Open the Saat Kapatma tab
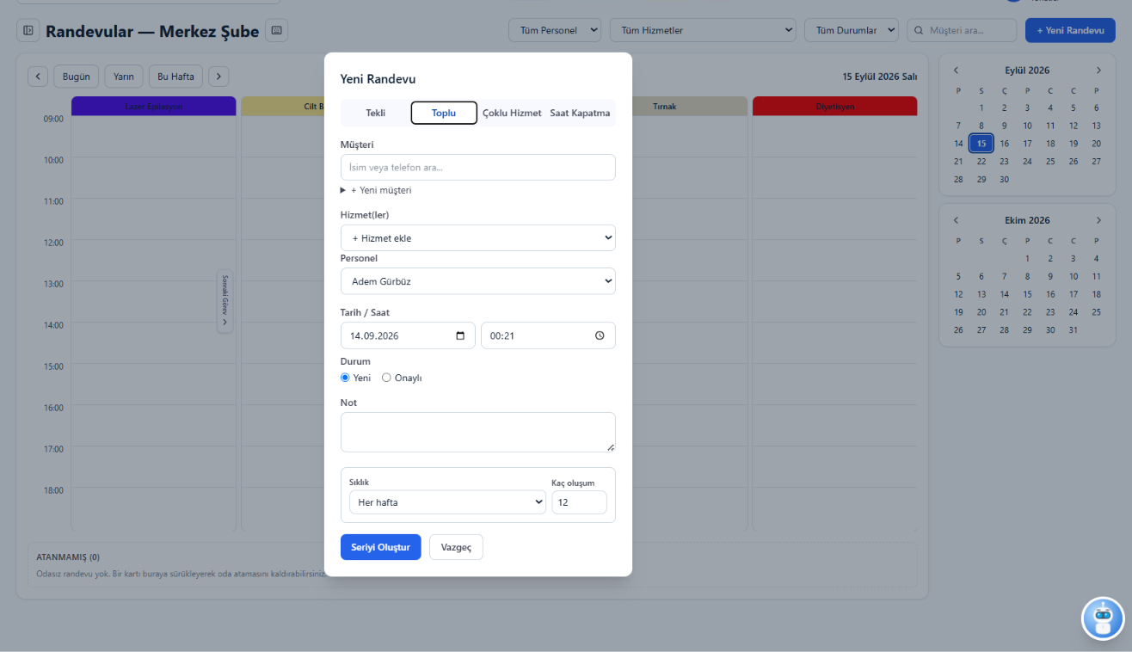This screenshot has width=1132, height=652. 580,113
